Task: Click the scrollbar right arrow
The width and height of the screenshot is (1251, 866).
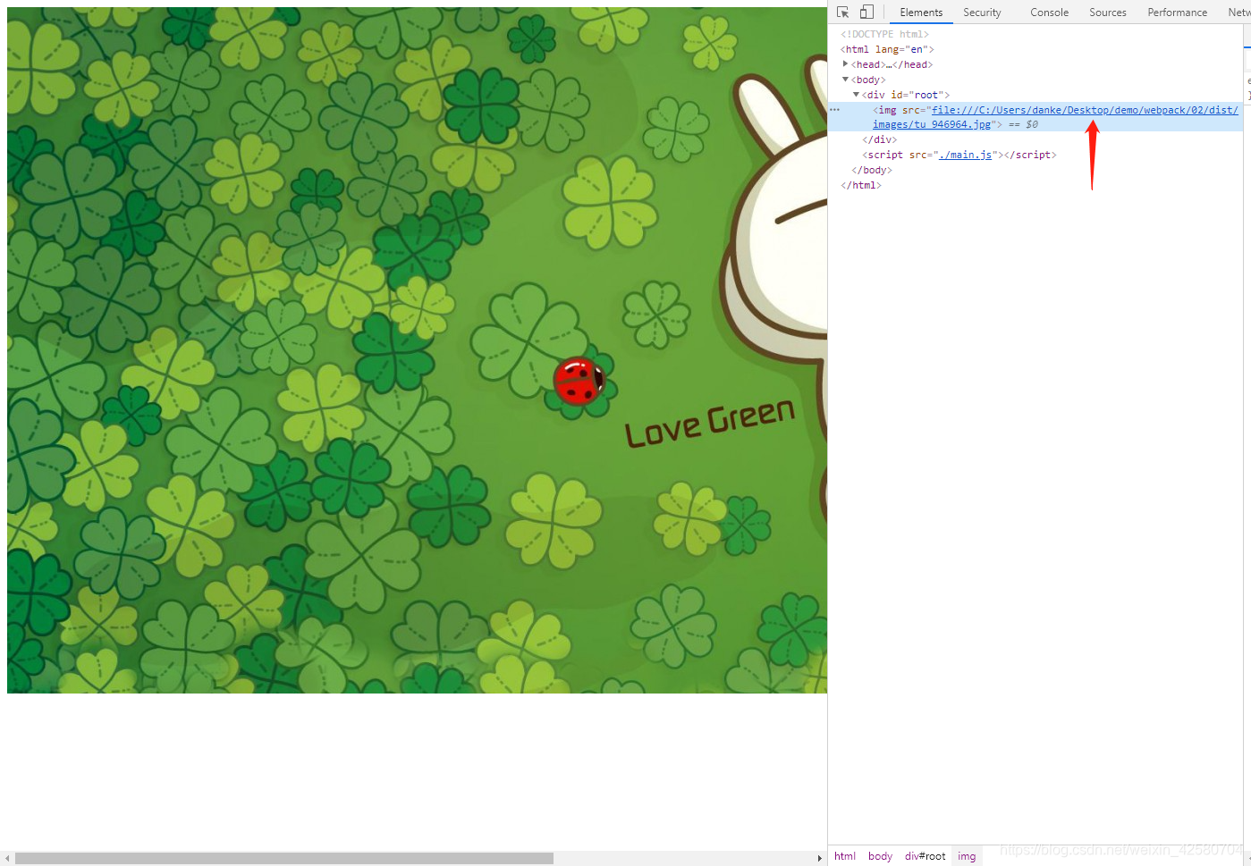Action: 820,858
